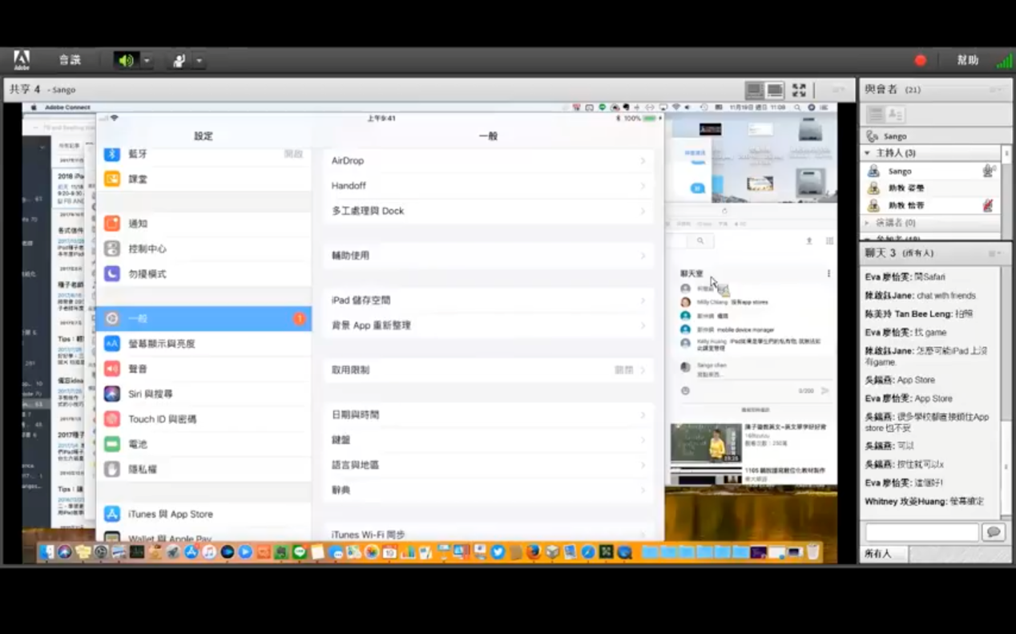Open 語言與地區 Language & Region row
Image resolution: width=1016 pixels, height=634 pixels.
(x=488, y=465)
